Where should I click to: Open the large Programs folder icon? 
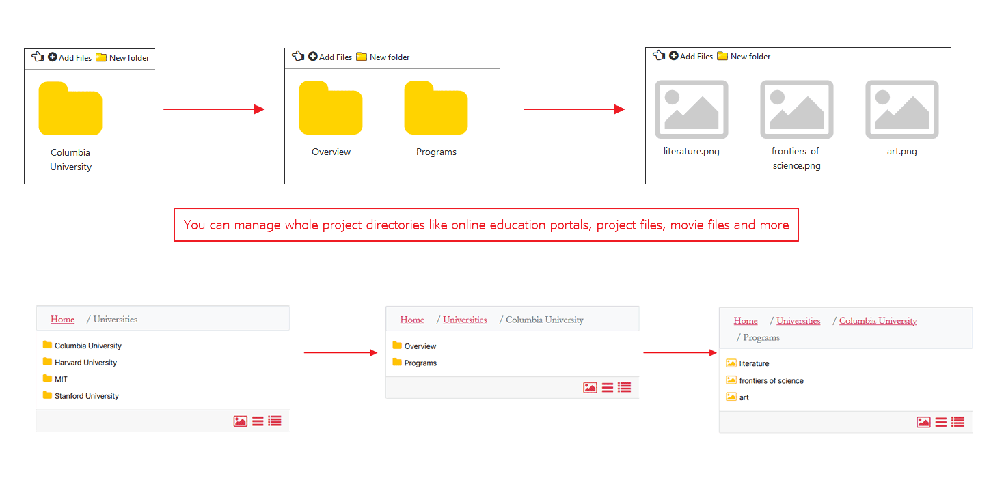pos(436,107)
